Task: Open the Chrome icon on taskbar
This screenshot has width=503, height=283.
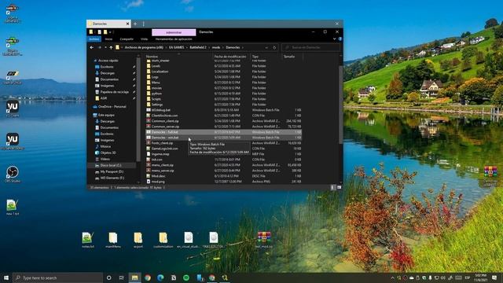Action: coord(148,277)
